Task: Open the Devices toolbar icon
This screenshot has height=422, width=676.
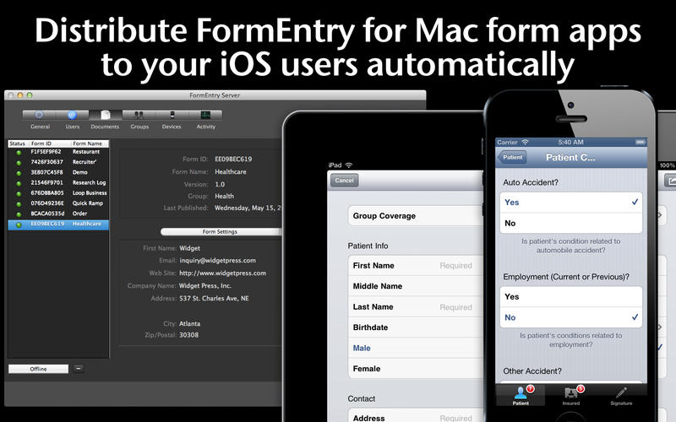Action: [x=172, y=115]
